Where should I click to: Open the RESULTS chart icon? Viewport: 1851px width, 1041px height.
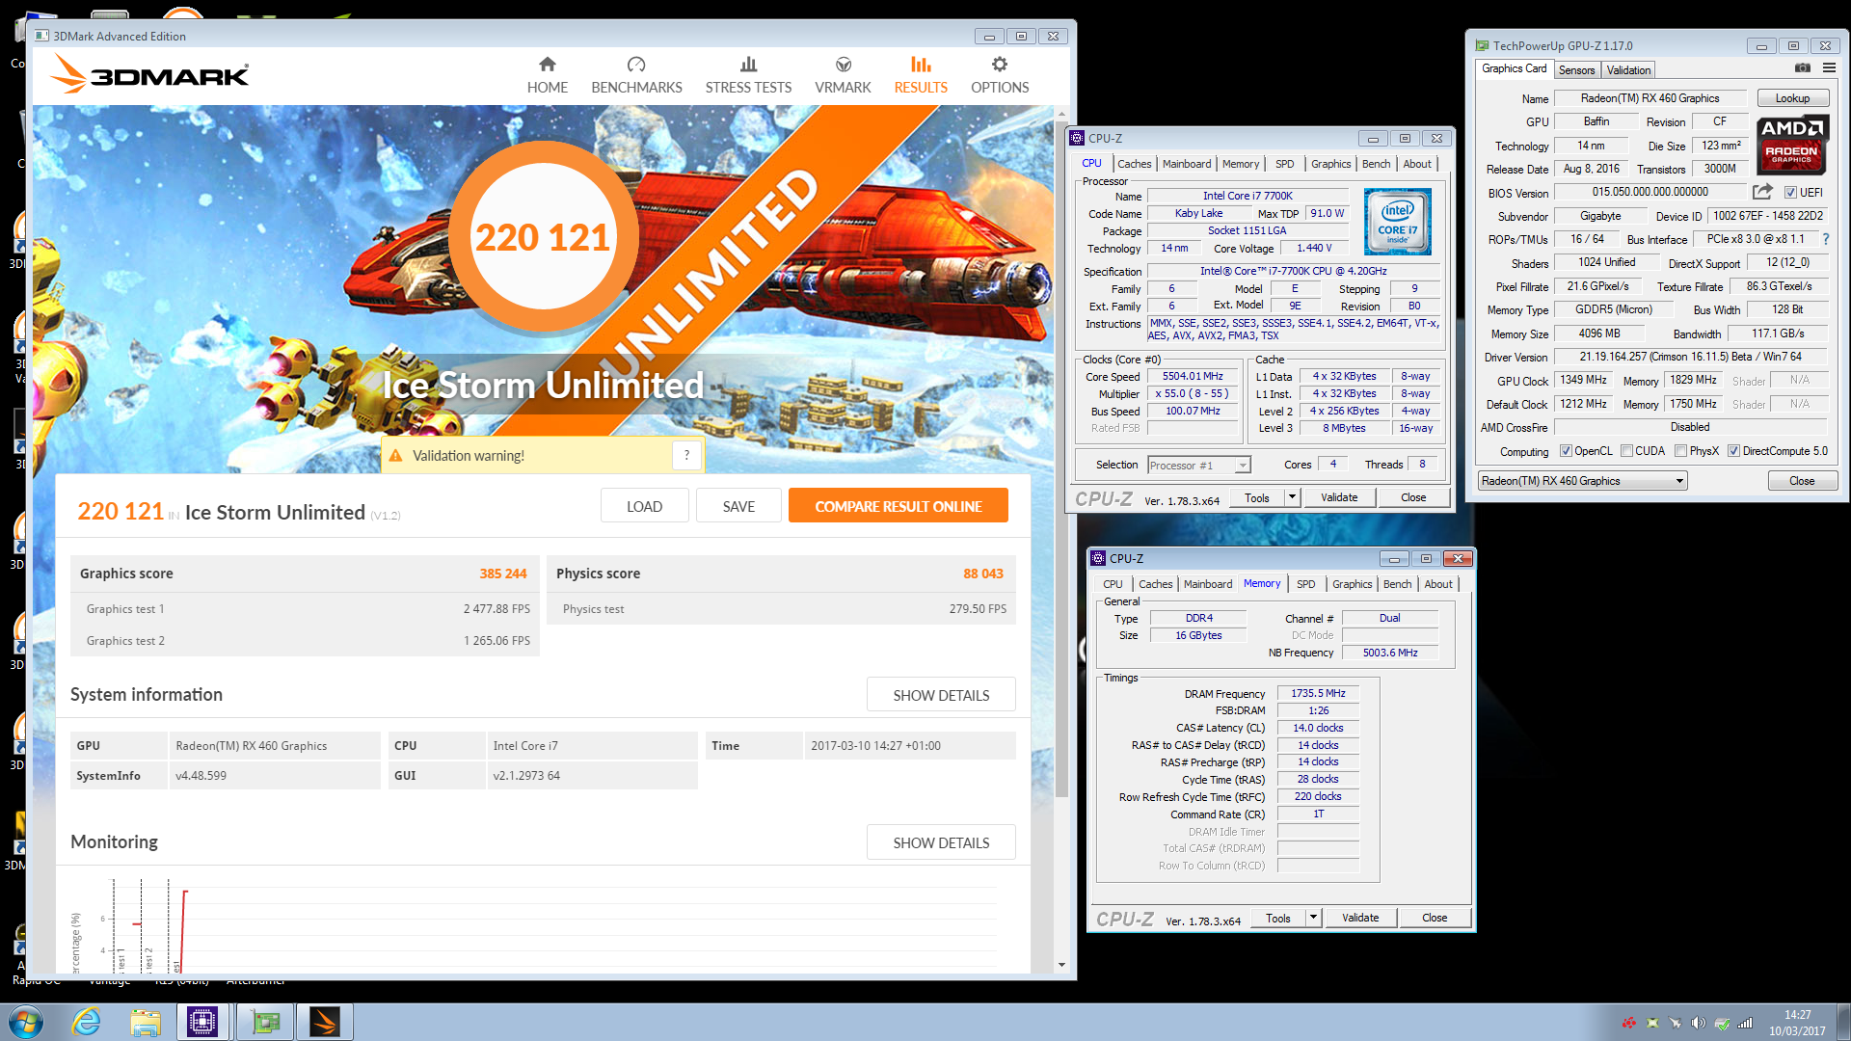pyautogui.click(x=921, y=64)
